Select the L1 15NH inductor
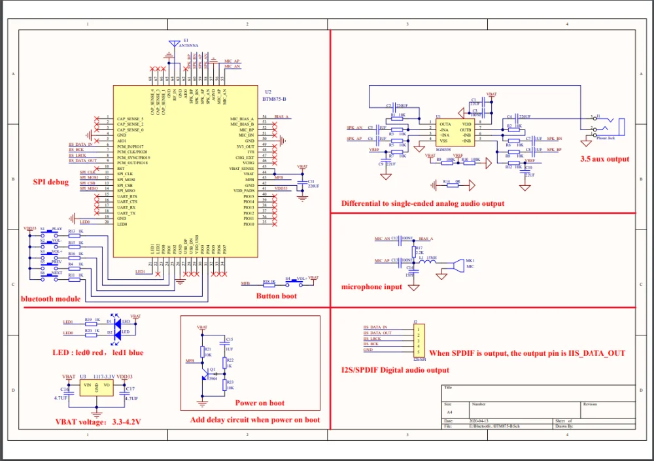The height and width of the screenshot is (461, 654). tap(428, 262)
